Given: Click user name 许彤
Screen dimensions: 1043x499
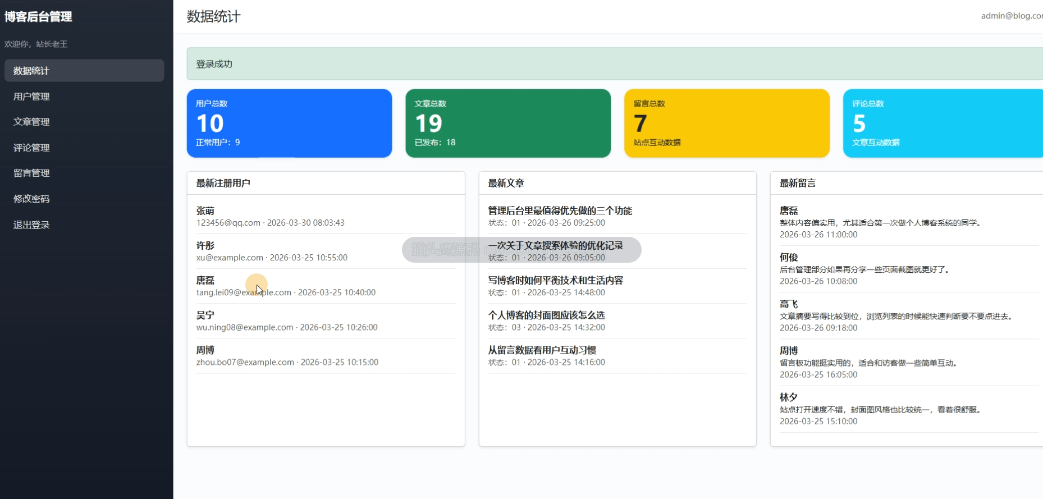Looking at the screenshot, I should click(x=205, y=246).
